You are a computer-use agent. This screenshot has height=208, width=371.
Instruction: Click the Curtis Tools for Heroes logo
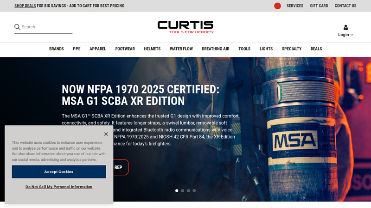tap(185, 27)
